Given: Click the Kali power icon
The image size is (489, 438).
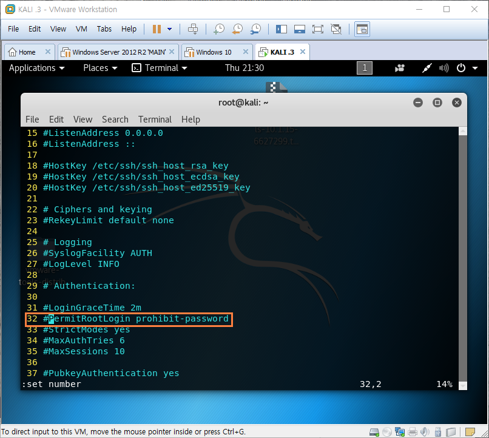Looking at the screenshot, I should coord(461,68).
